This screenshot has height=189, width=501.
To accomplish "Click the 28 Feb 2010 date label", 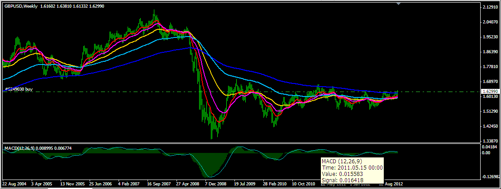I will (x=274, y=184).
